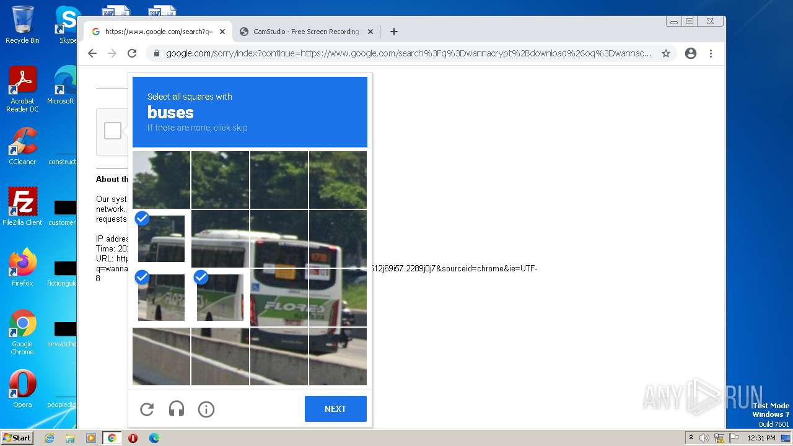Close the CamStudio tab
Viewport: 793px width, 446px height.
370,32
